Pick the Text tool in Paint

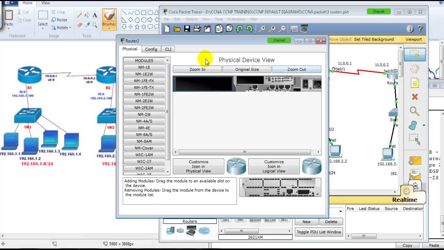[x=95, y=15]
